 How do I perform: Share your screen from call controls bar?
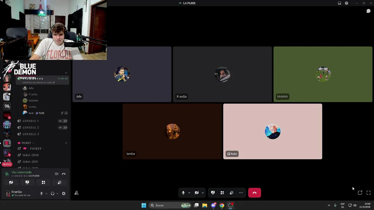(x=213, y=193)
